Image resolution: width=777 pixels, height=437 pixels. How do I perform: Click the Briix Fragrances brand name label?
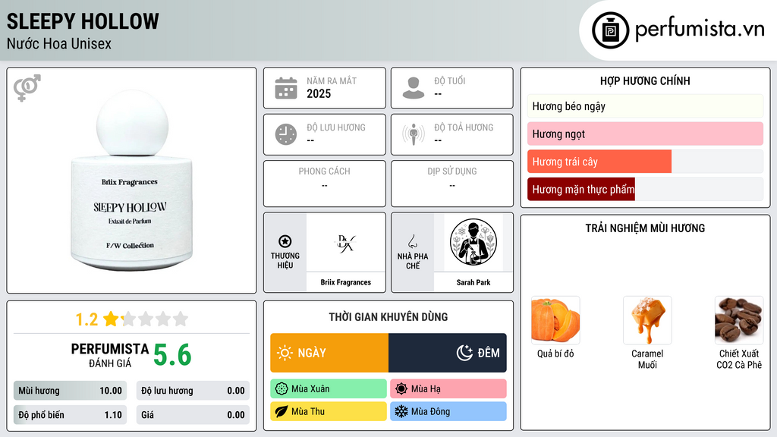coord(345,282)
